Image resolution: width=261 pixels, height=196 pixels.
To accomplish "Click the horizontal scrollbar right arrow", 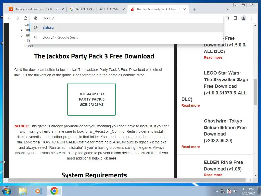I will [x=251, y=180].
